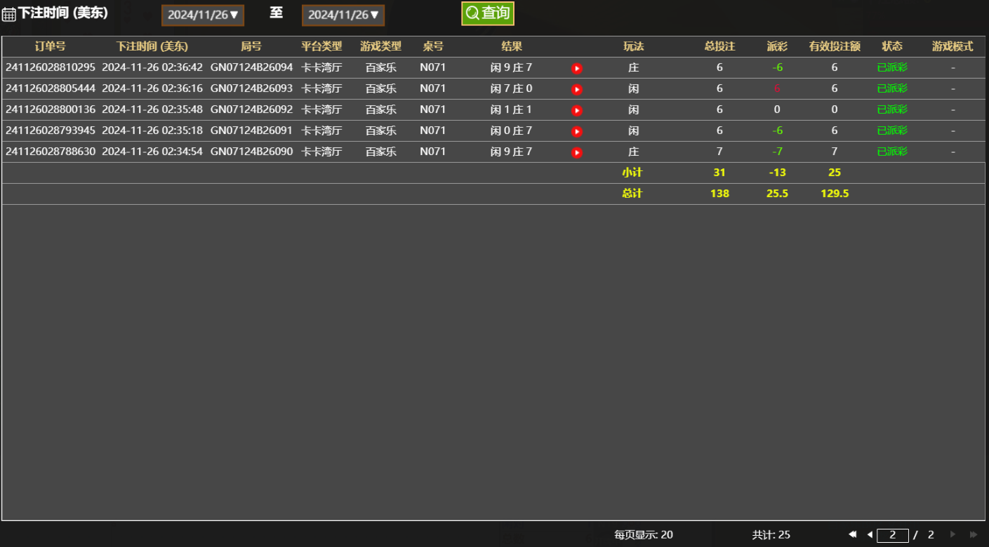The width and height of the screenshot is (989, 547).
Task: Click the page number input field
Action: click(x=892, y=535)
